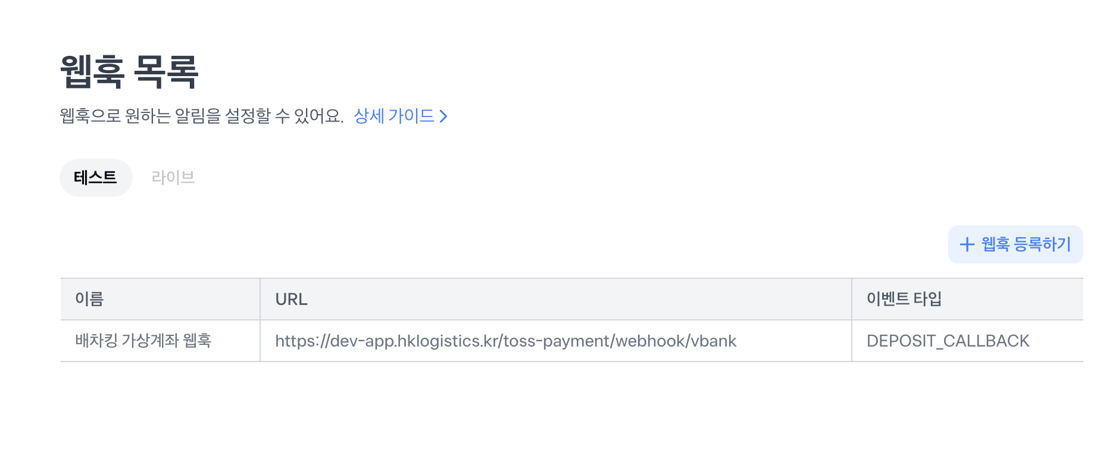Click the word 타입 in event header
The height and width of the screenshot is (459, 1119).
928,299
